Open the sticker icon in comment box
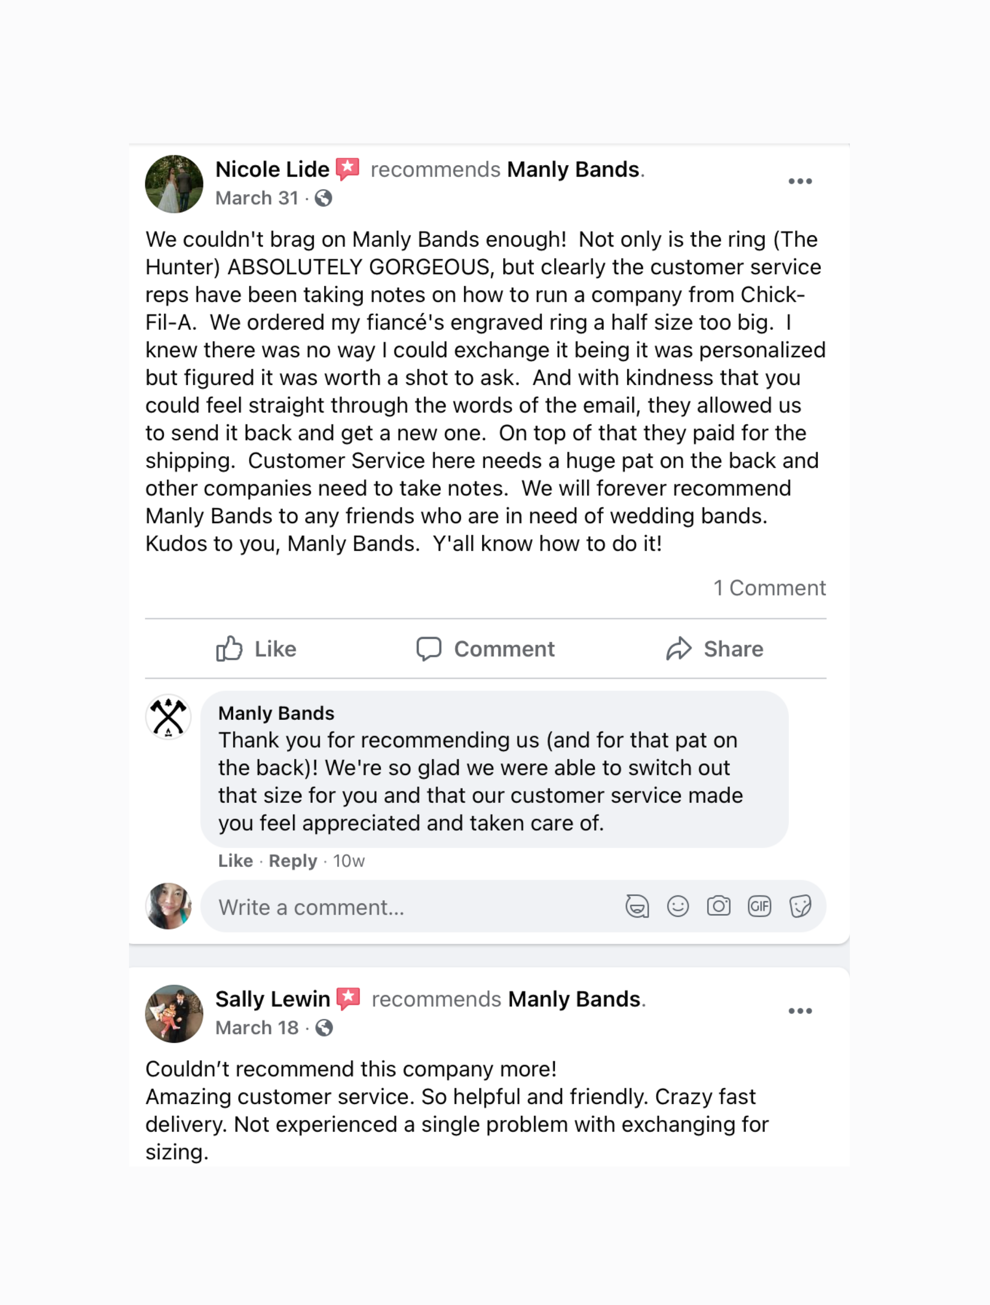The height and width of the screenshot is (1305, 990). (800, 905)
